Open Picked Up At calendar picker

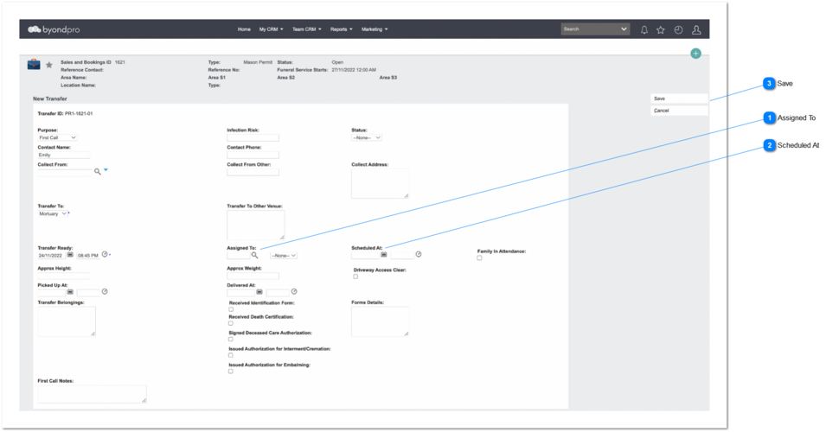[x=70, y=291]
